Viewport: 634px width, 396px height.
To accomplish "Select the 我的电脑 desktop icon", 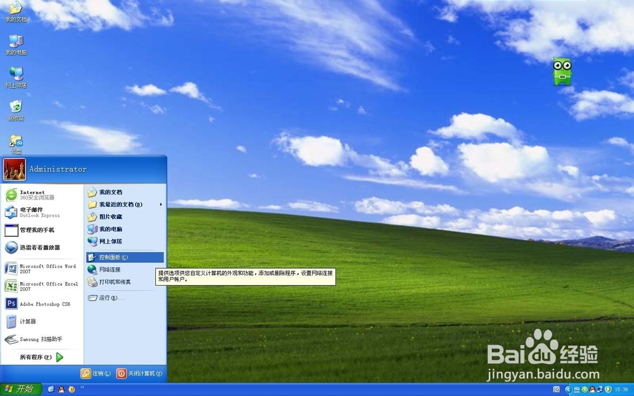I will [x=16, y=45].
